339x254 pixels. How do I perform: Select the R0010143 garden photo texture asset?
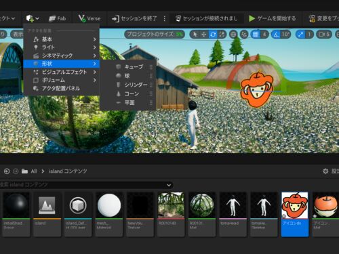point(171,214)
